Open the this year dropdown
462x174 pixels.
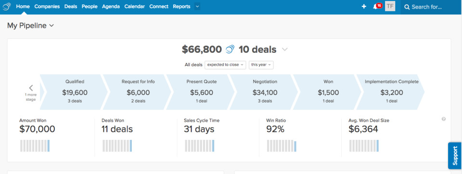tap(261, 65)
